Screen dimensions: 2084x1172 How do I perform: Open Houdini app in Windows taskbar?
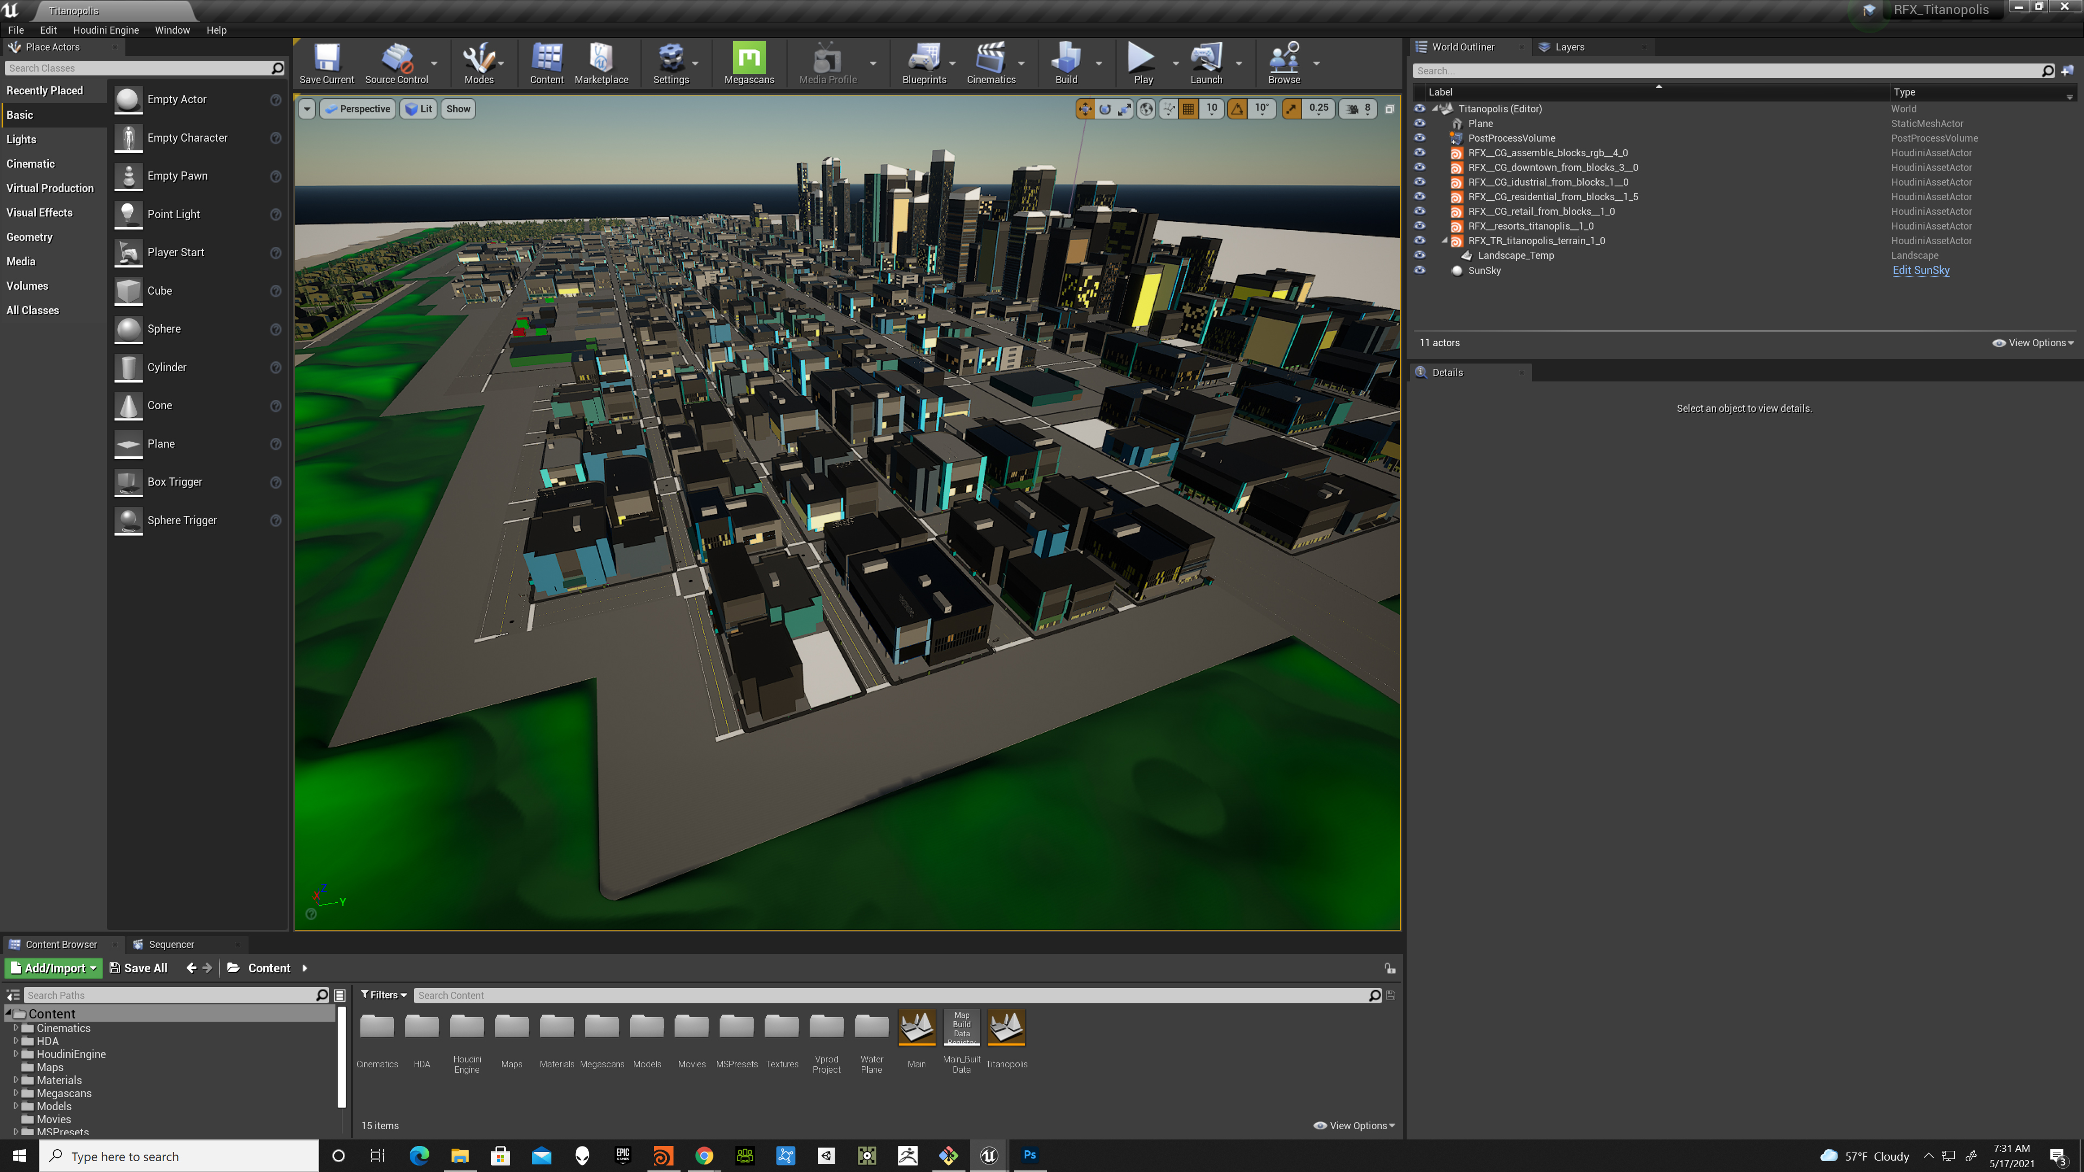[663, 1156]
